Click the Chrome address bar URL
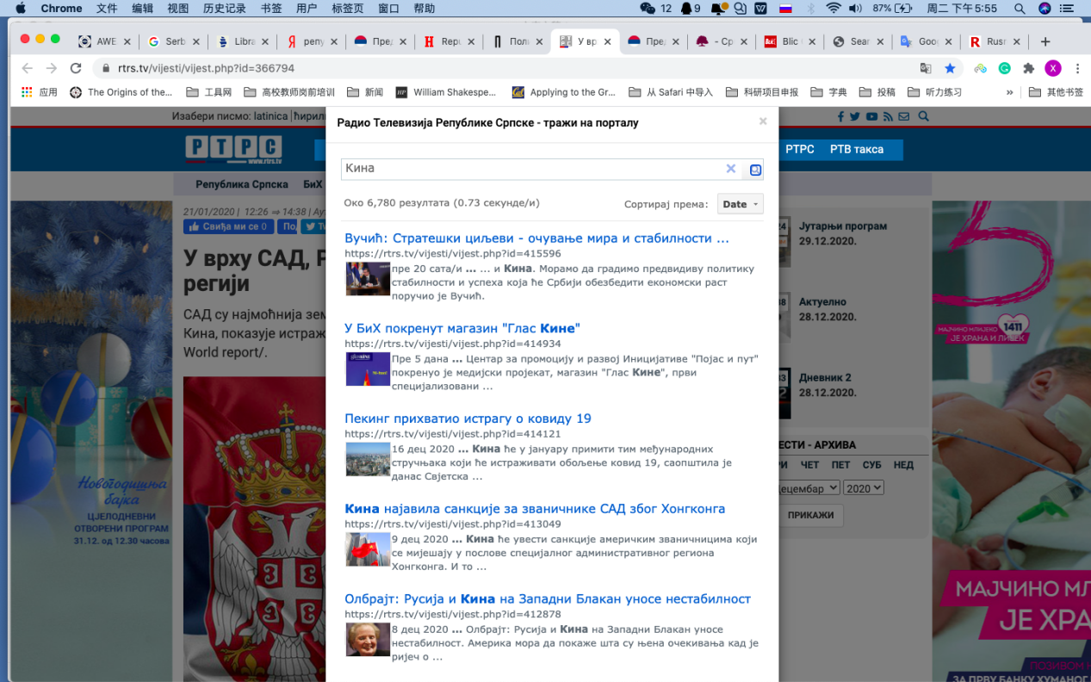 (x=205, y=68)
